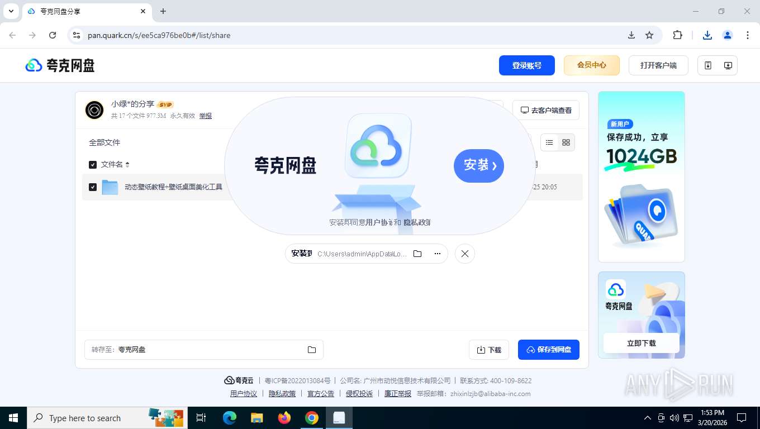Open the Windows Start menu
The height and width of the screenshot is (429, 760).
(x=13, y=418)
